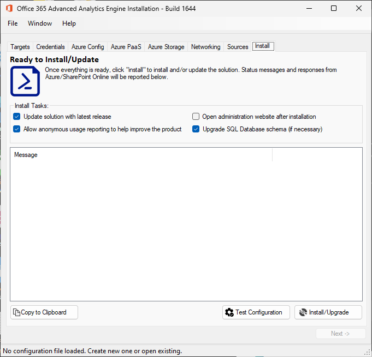The image size is (372, 357).
Task: Open the Azure PaaS tab
Action: click(x=126, y=47)
